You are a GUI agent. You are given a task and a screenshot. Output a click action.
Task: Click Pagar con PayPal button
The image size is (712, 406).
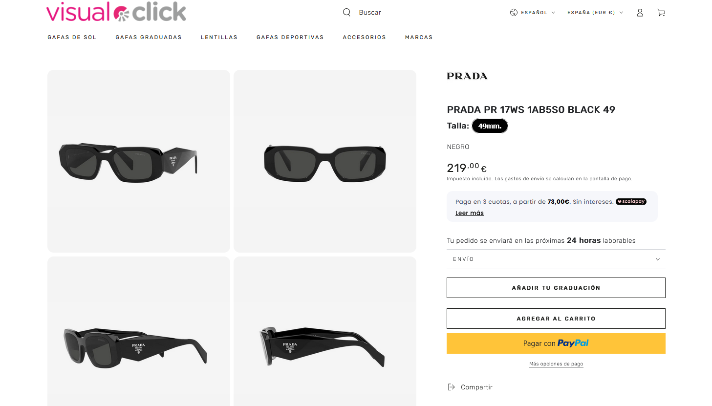click(556, 343)
